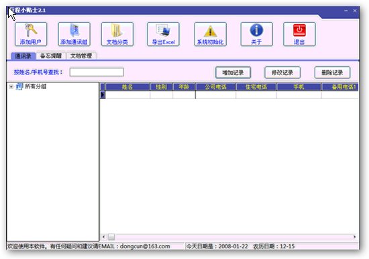Click the 年龄 column header
Image resolution: width=369 pixels, height=259 pixels.
tap(184, 87)
